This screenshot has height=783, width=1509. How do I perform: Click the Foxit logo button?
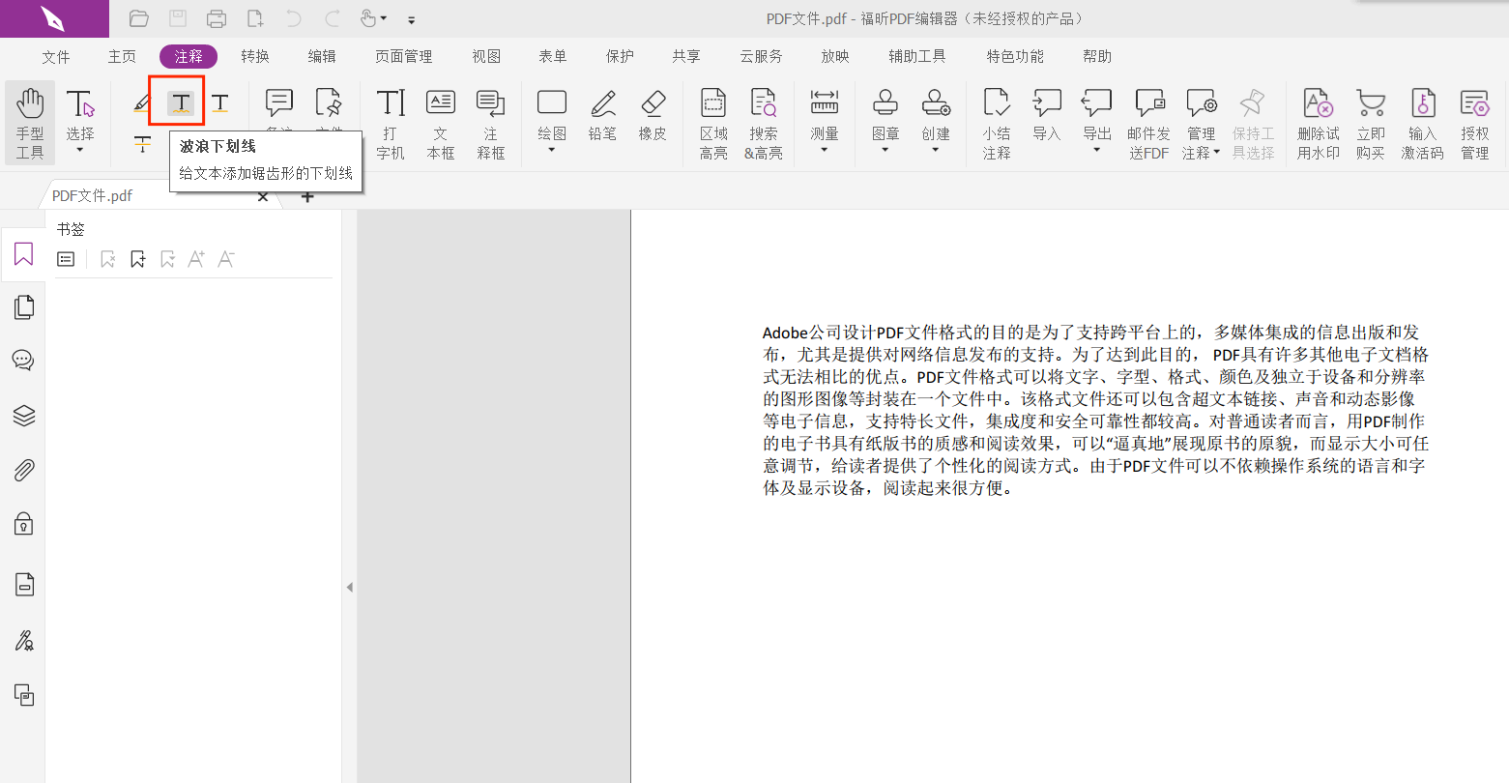pos(54,18)
